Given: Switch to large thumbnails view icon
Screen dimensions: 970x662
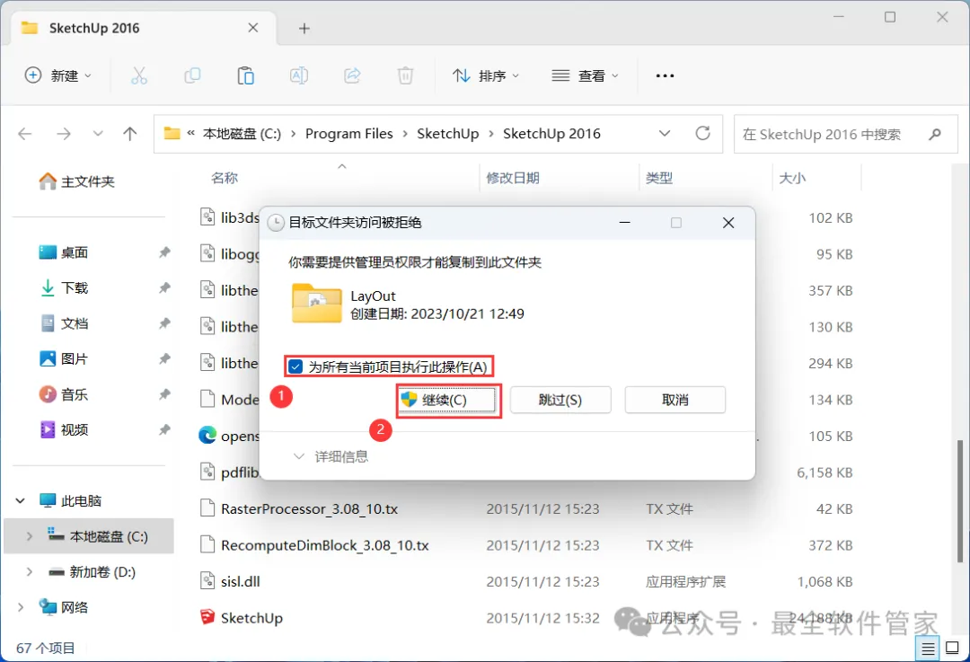Looking at the screenshot, I should point(953,649).
